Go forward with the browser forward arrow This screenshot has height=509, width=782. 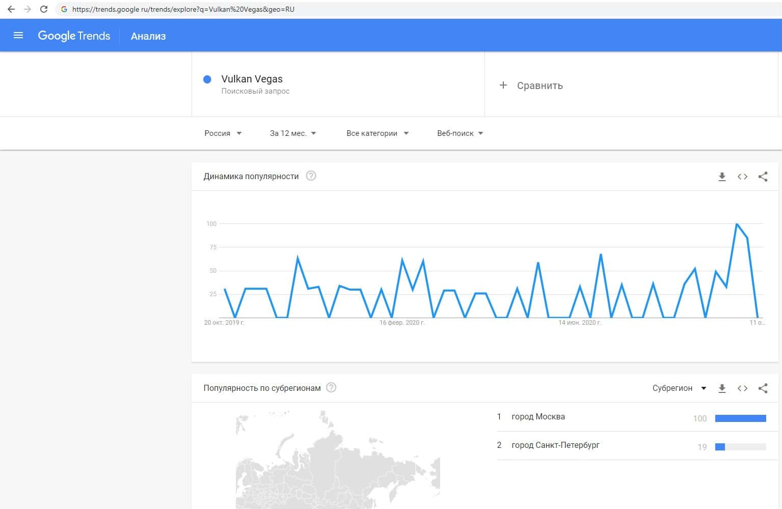[x=28, y=9]
